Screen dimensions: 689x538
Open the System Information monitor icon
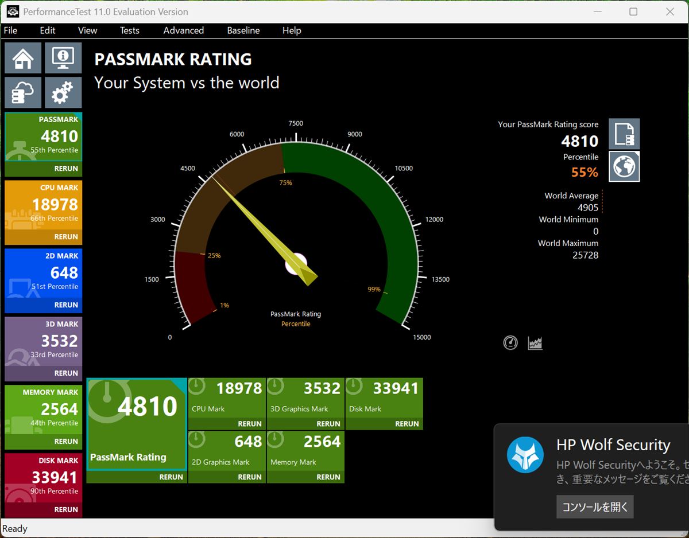coord(63,58)
